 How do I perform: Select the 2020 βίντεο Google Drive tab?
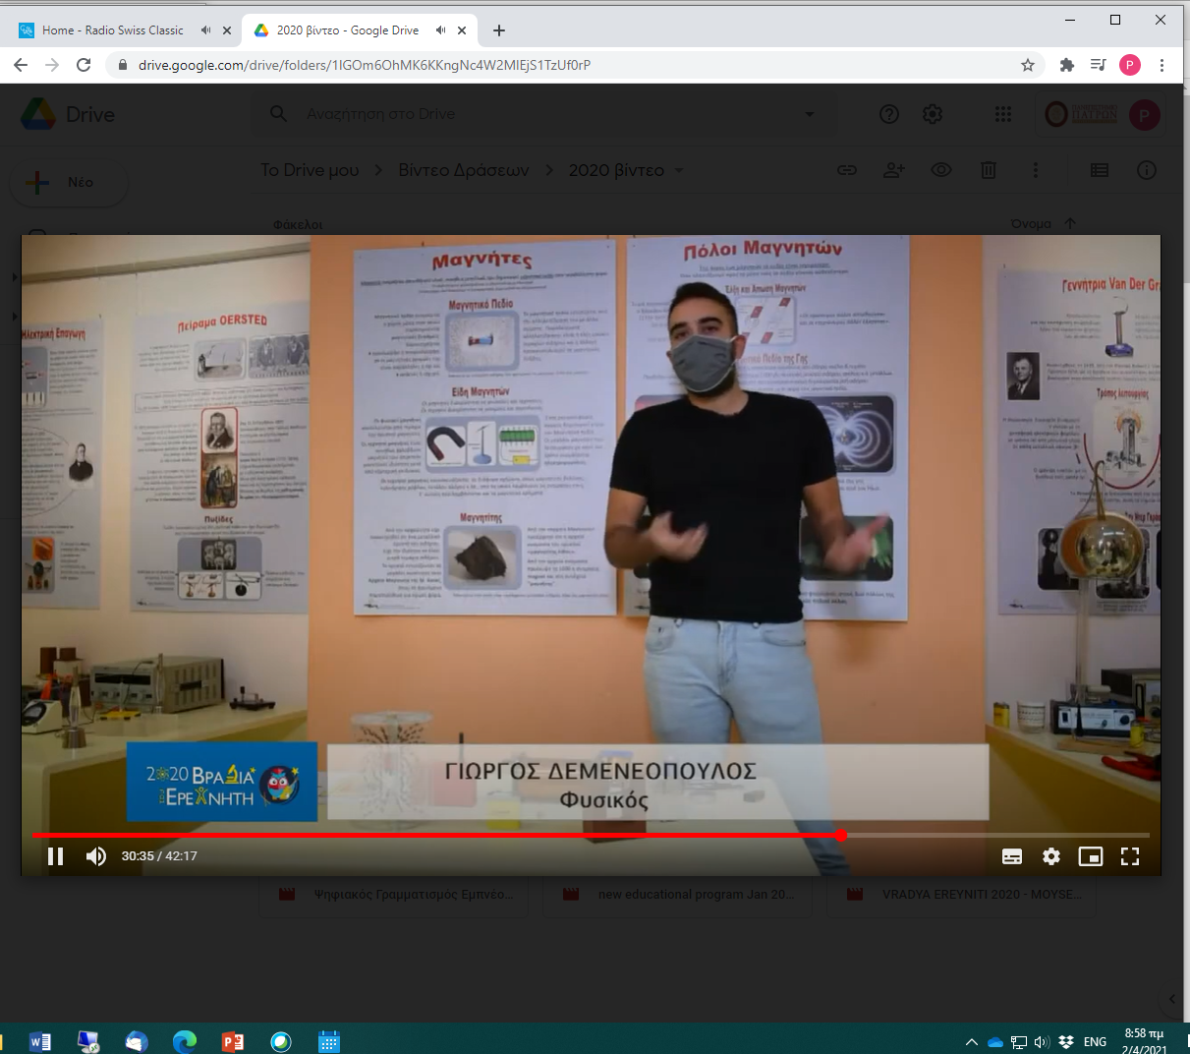click(348, 30)
